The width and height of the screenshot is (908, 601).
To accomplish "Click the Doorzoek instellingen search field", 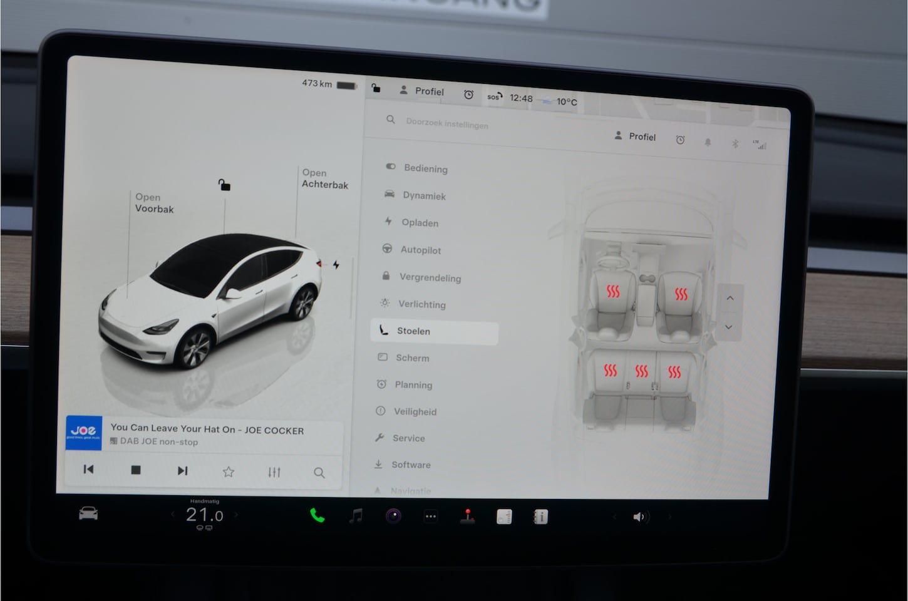I will coord(446,123).
